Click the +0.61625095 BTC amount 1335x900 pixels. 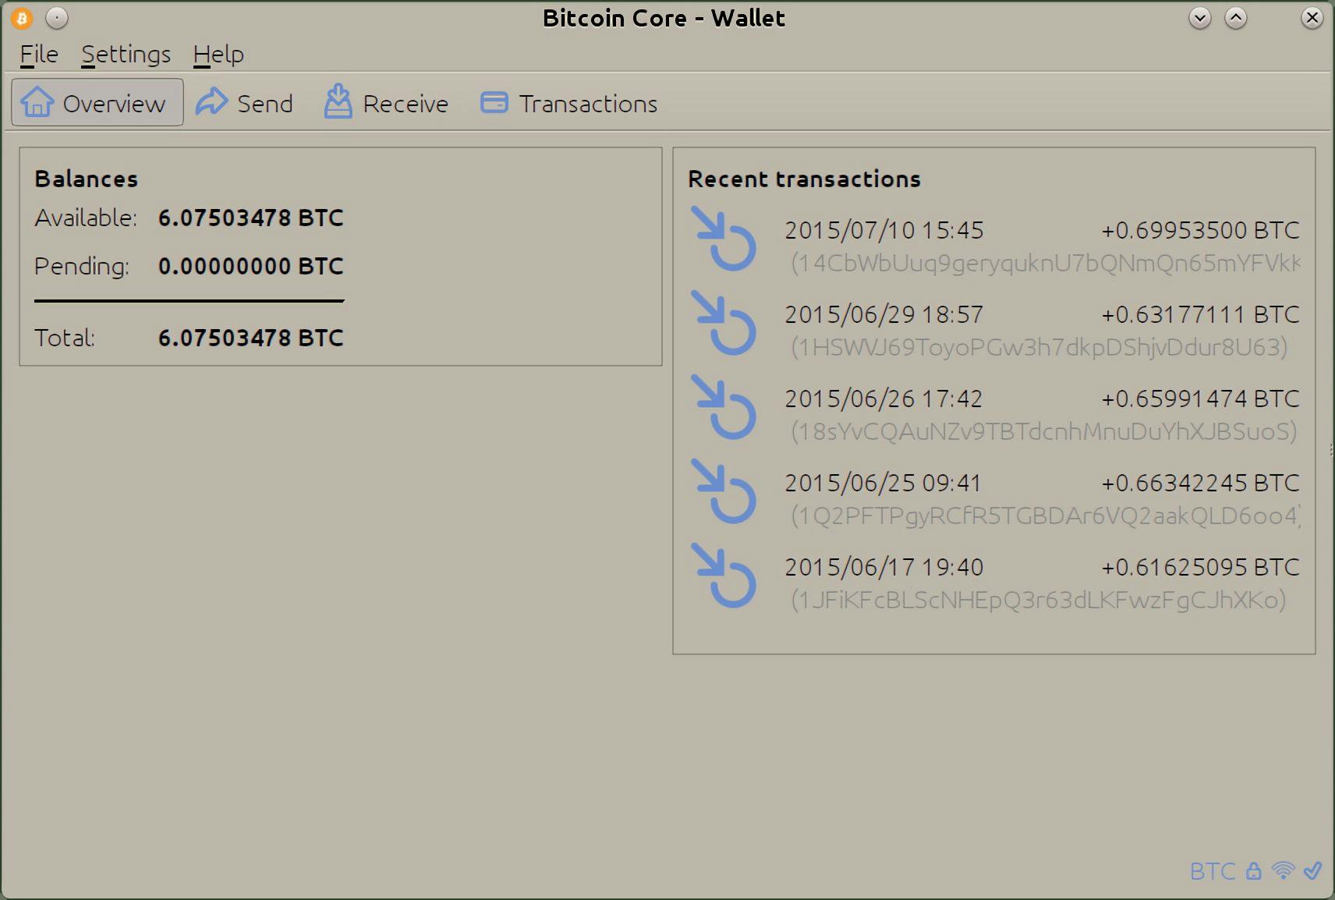[1200, 567]
